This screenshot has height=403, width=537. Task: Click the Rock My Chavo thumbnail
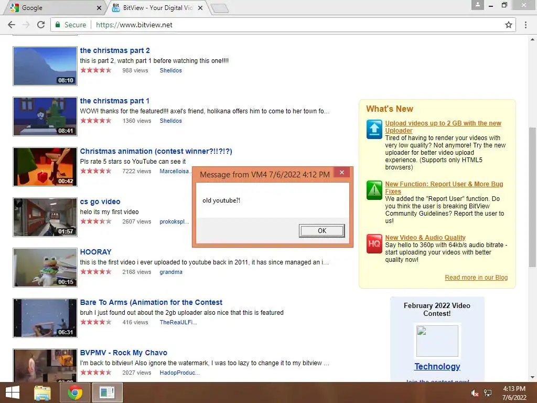pyautogui.click(x=45, y=365)
